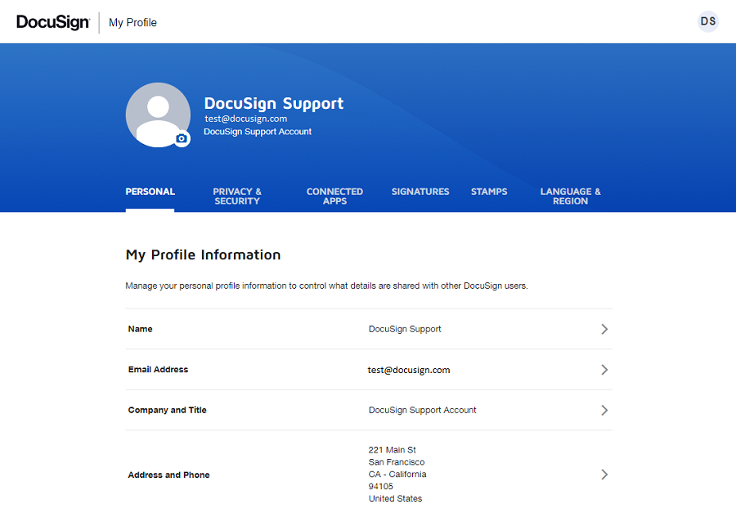Expand the Name row chevron
The height and width of the screenshot is (513, 736).
(x=604, y=329)
